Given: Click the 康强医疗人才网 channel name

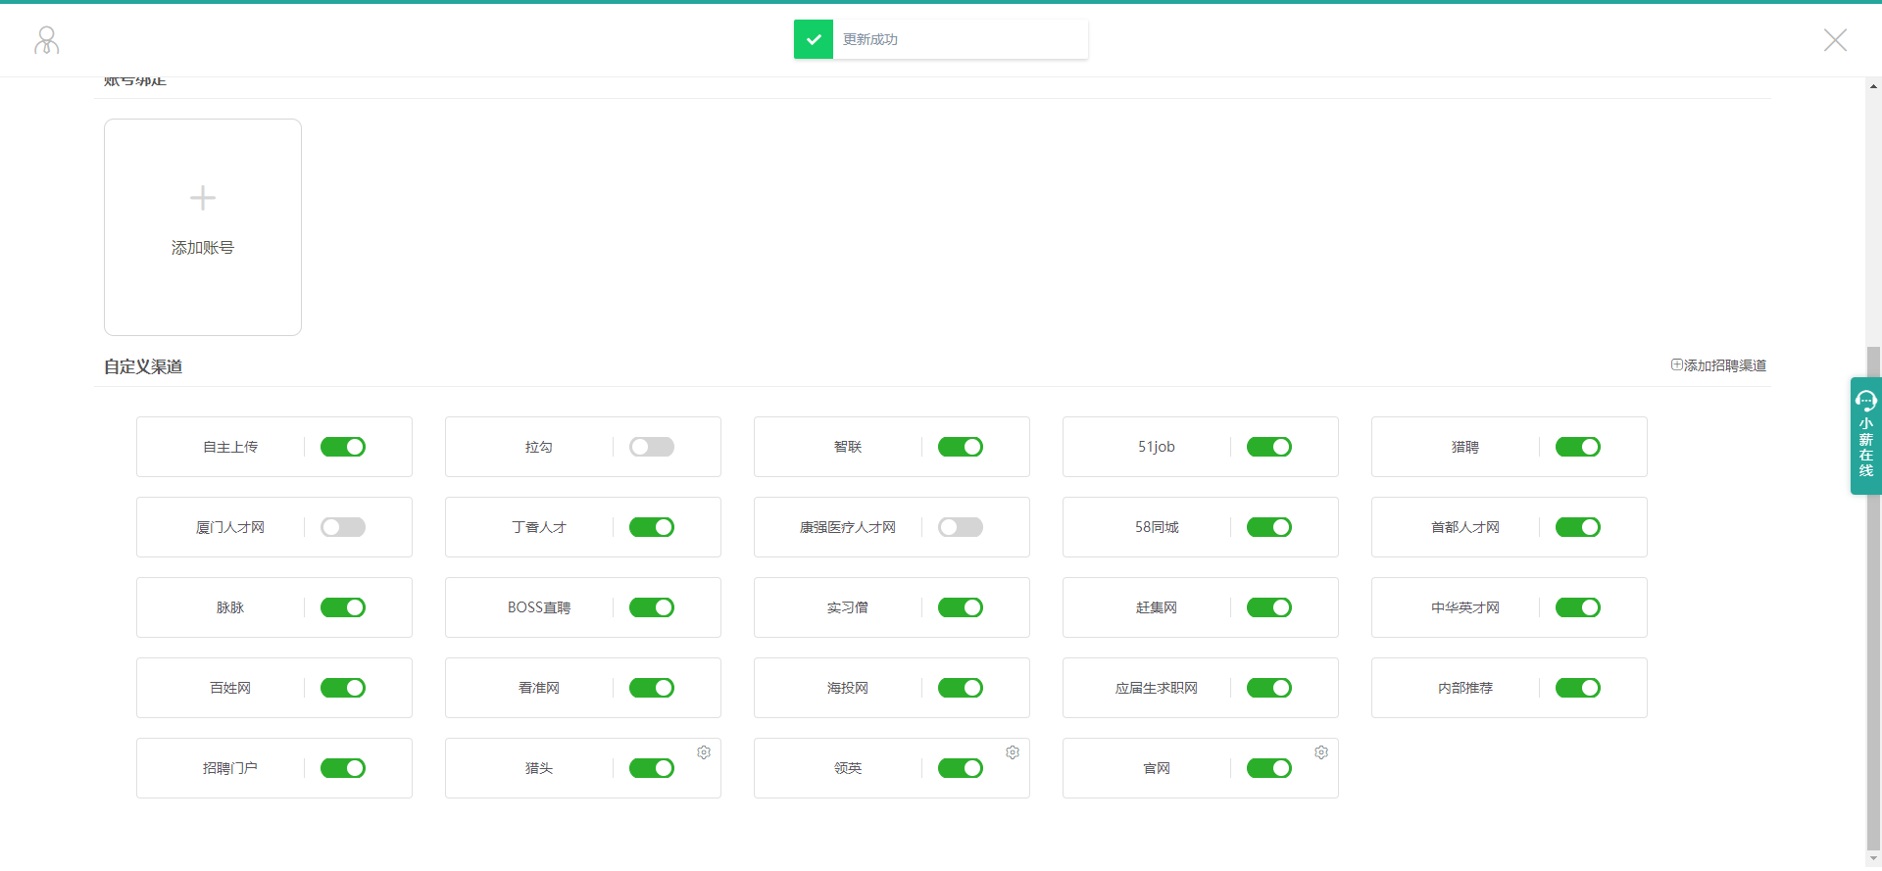Looking at the screenshot, I should point(848,527).
